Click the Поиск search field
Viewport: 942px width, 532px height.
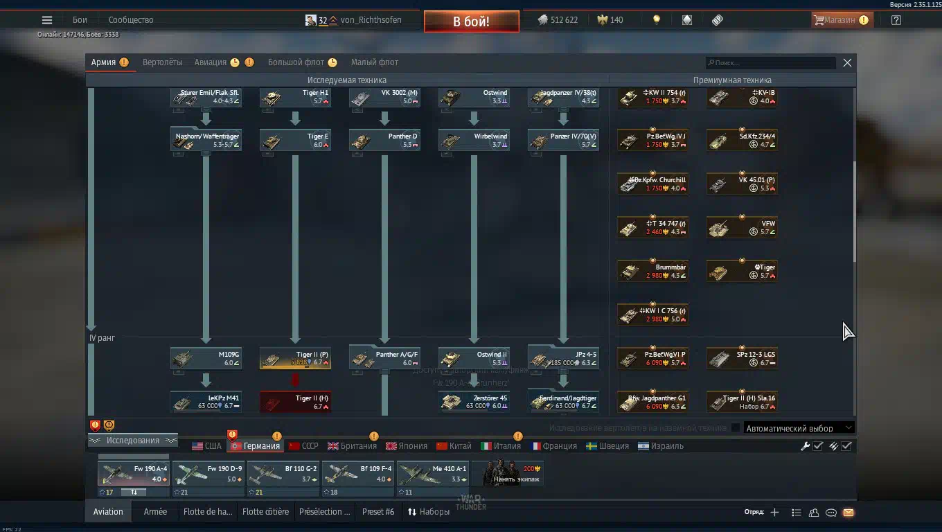[x=771, y=63]
